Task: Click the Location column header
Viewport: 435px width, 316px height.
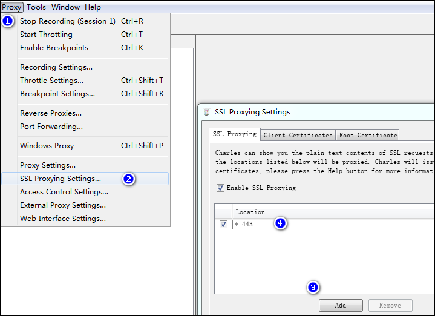Action: [333, 212]
